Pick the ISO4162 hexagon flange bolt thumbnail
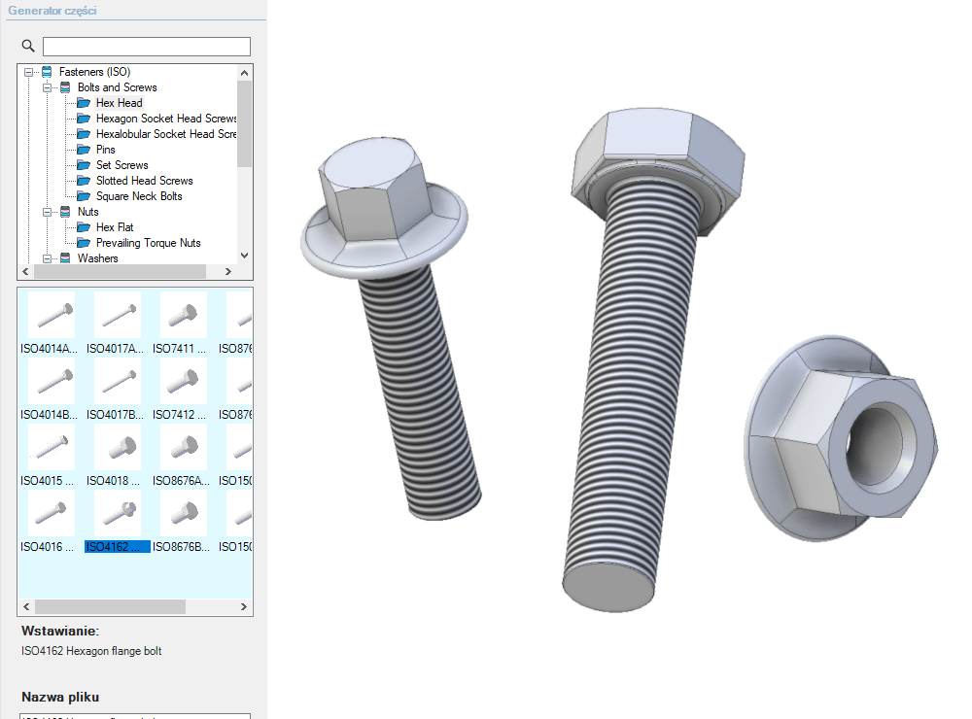This screenshot has width=972, height=719. (x=118, y=513)
